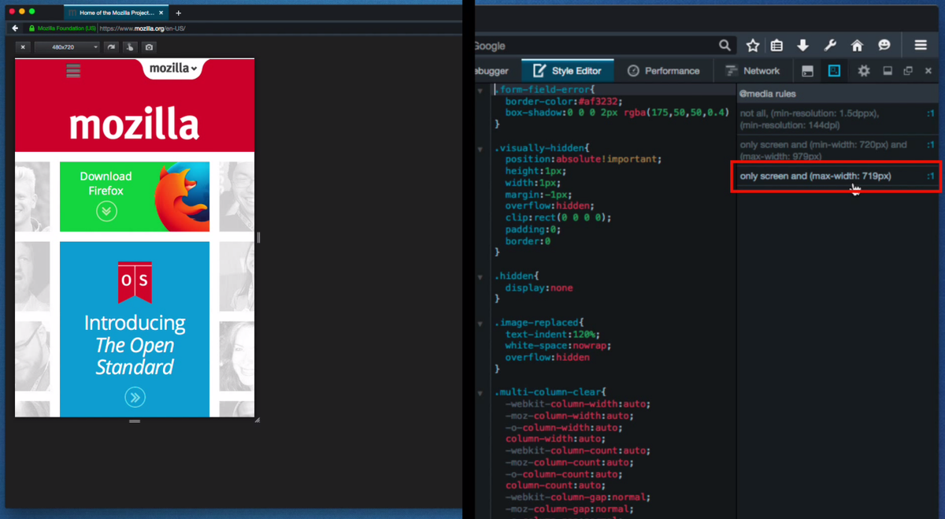Screen dimensions: 945x519
Task: Open a new browser tab with plus button
Action: click(x=179, y=13)
